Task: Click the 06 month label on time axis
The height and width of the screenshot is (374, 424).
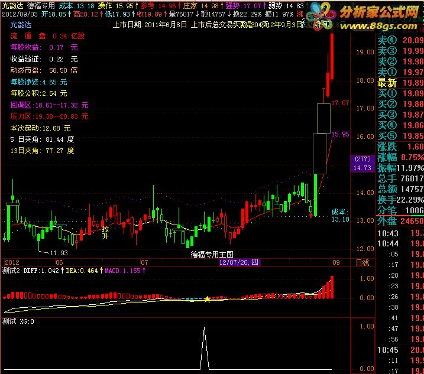Action: (x=59, y=262)
